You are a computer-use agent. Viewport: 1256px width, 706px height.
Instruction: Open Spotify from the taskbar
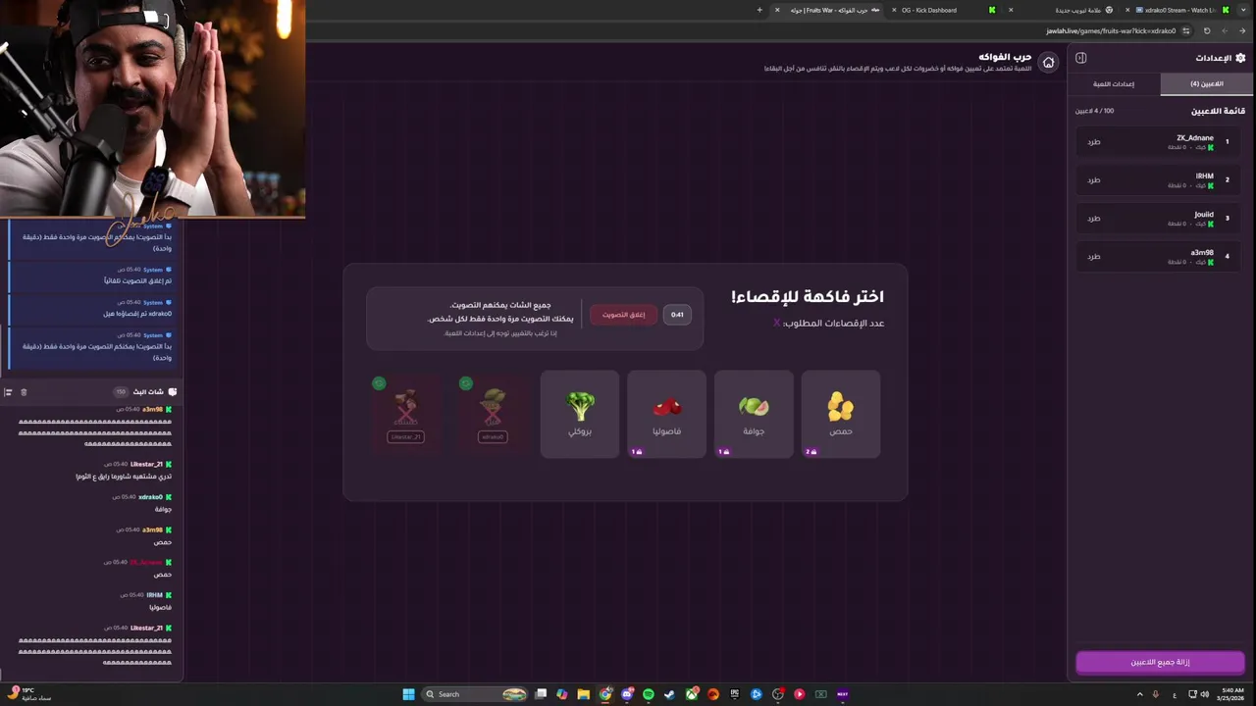(x=649, y=694)
